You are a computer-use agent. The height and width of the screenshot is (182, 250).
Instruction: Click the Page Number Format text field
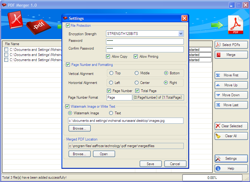[119, 97]
